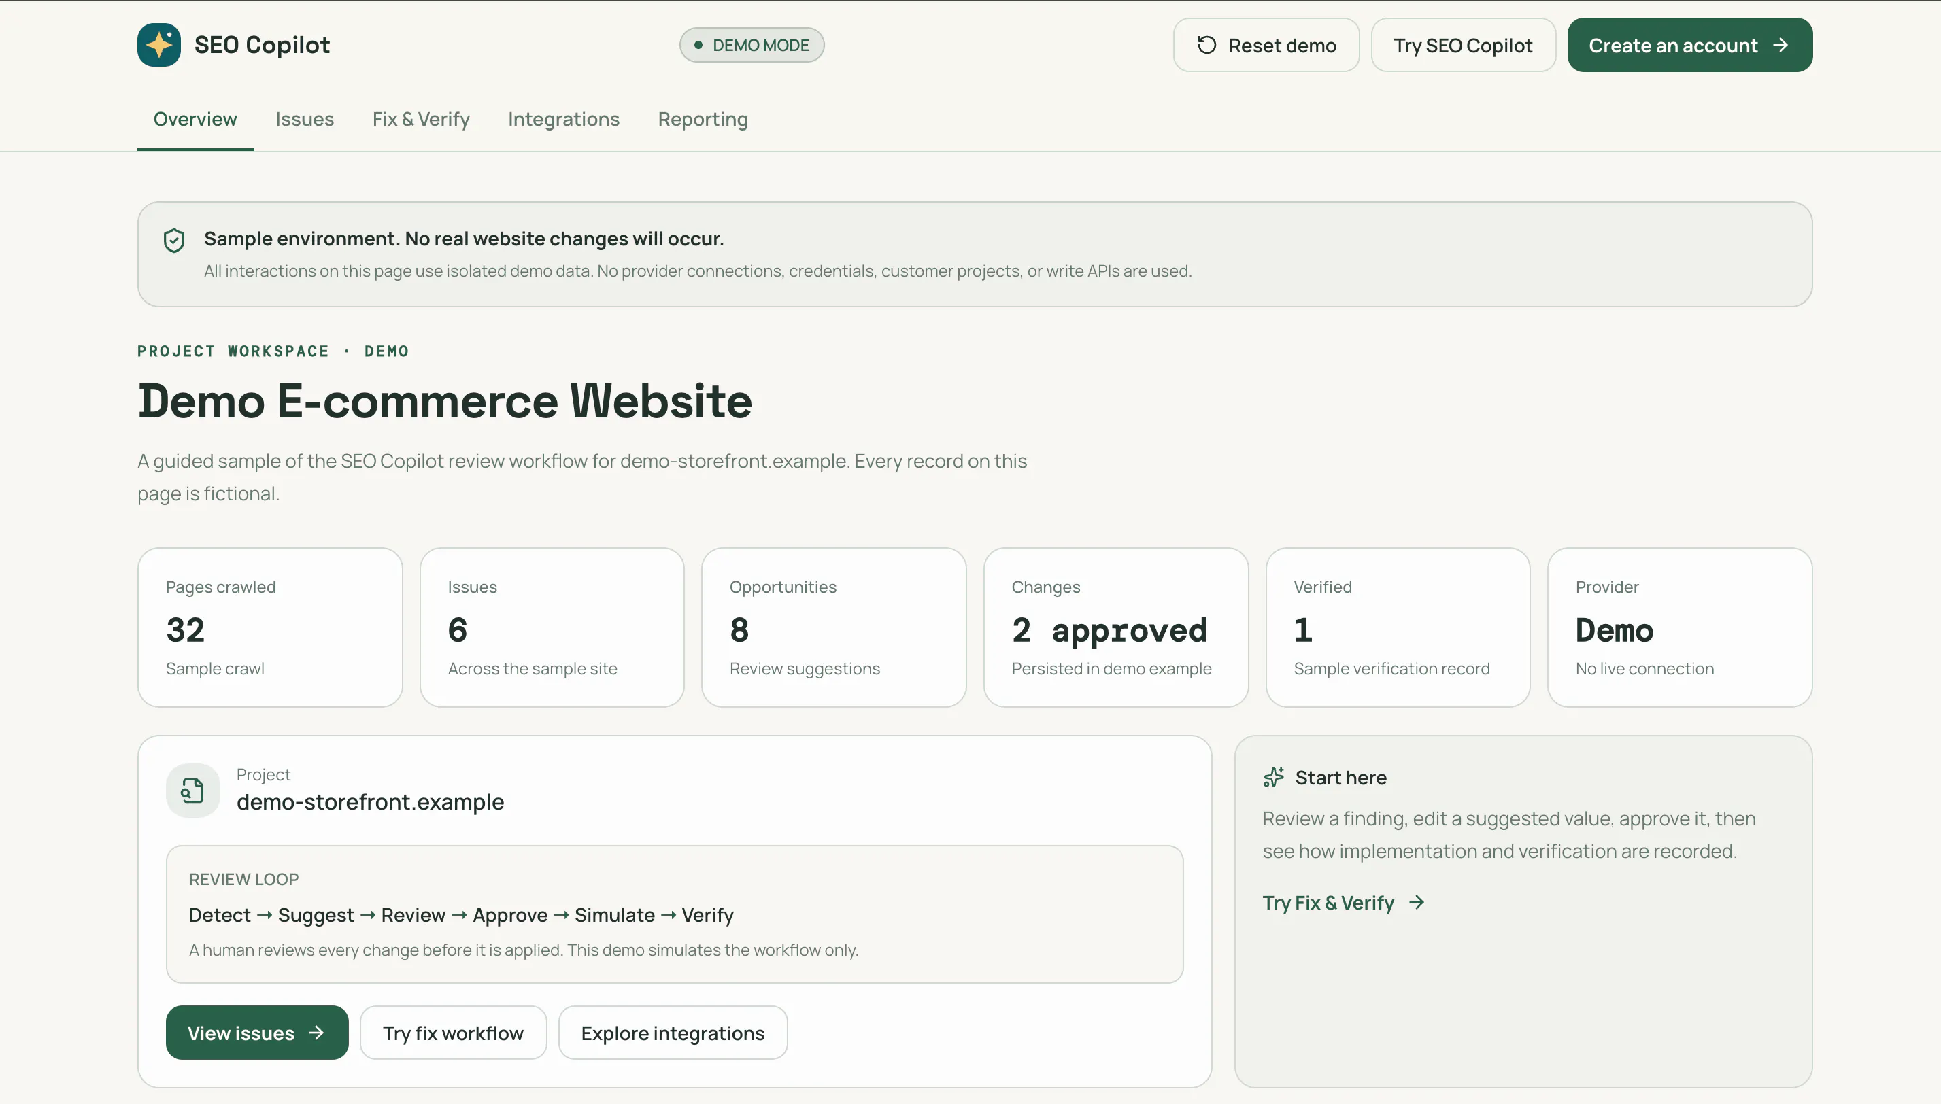
Task: Click the arrow icon in Create an account
Action: coord(1780,46)
